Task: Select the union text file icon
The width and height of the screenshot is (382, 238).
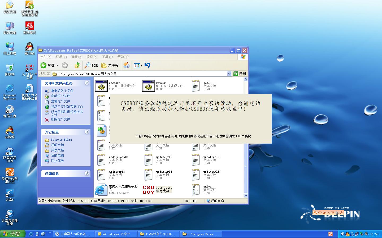Action: click(196, 190)
